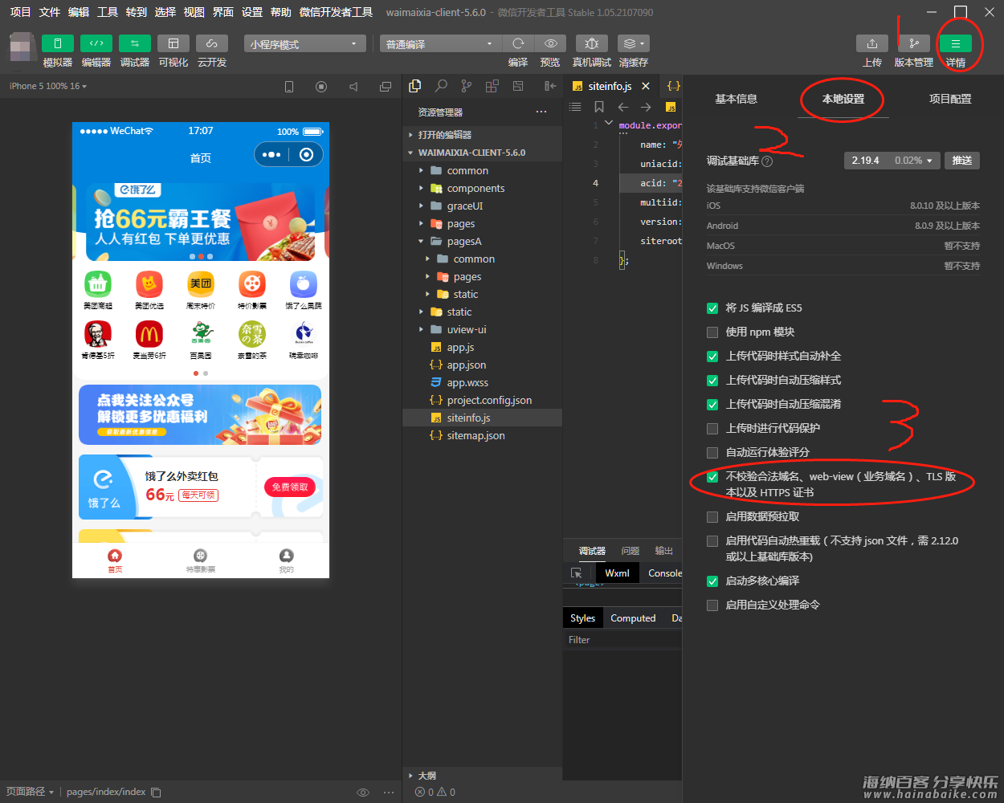1004x803 pixels.
Task: Open the 文件 menu
Action: pyautogui.click(x=49, y=12)
